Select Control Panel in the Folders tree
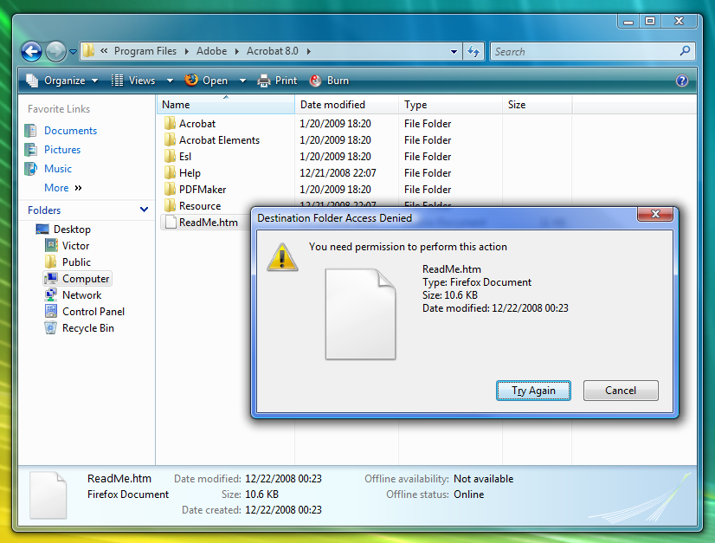The image size is (715, 543). (93, 311)
